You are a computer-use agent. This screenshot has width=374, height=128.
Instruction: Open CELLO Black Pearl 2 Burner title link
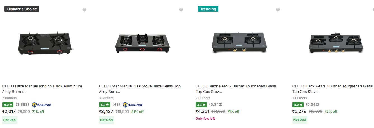(236, 89)
